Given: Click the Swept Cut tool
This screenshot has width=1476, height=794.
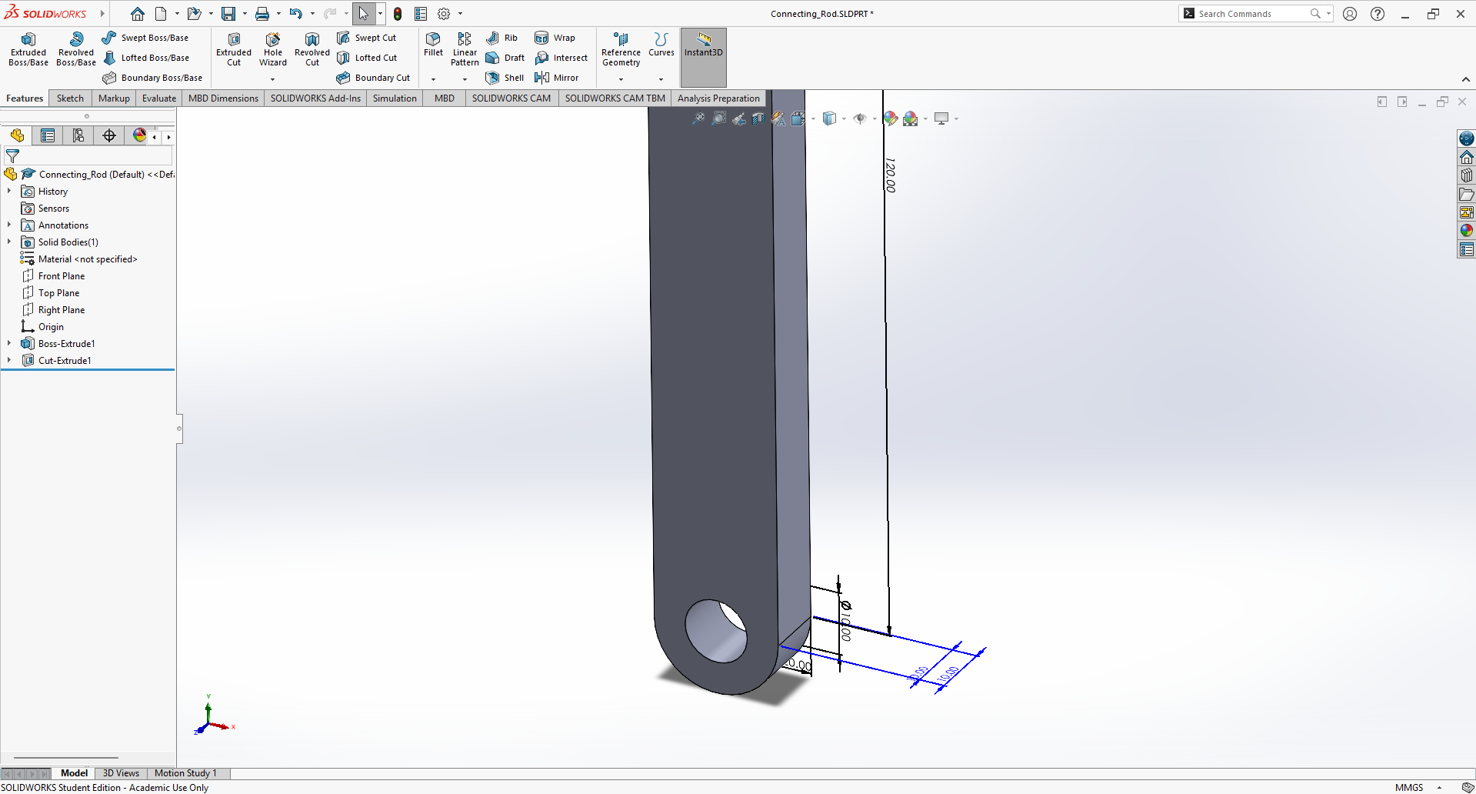Looking at the screenshot, I should [367, 38].
